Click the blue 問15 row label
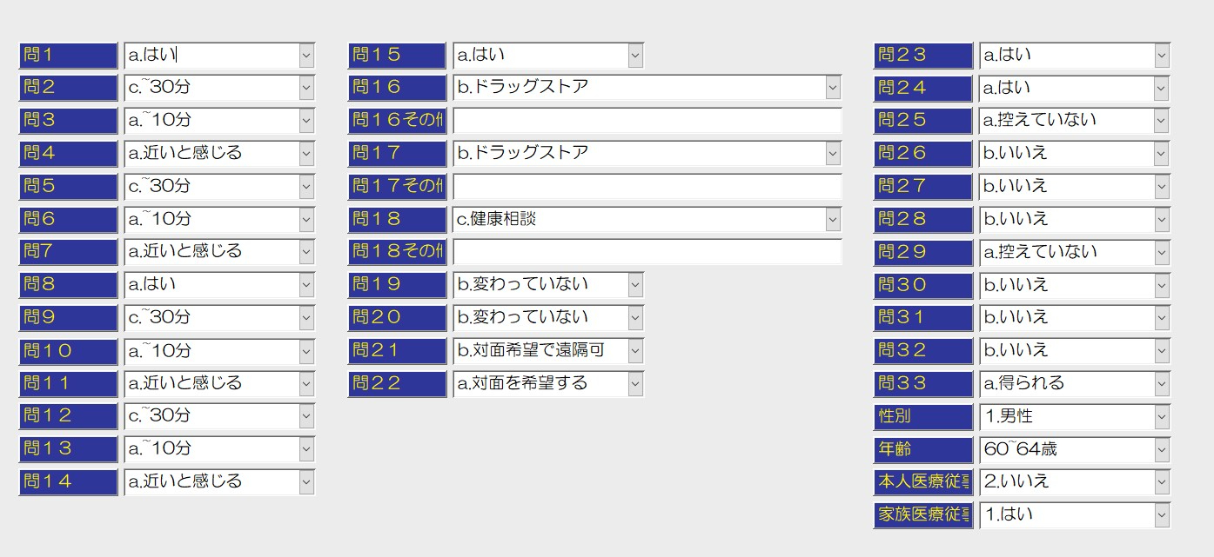Screen dimensions: 1214x557 coord(396,55)
